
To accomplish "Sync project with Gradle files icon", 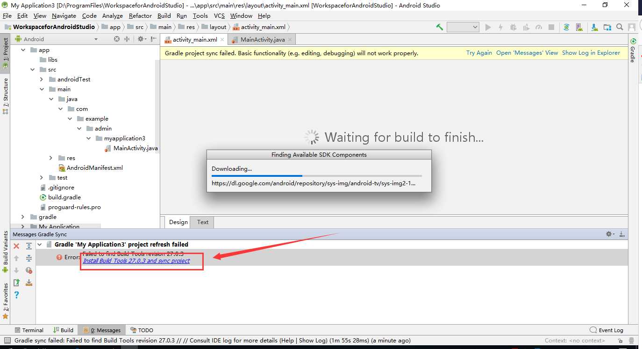I will pyautogui.click(x=566, y=27).
